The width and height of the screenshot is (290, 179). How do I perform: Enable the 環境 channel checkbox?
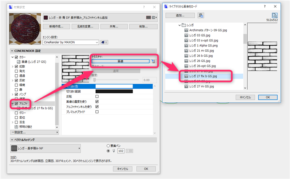[16, 85]
